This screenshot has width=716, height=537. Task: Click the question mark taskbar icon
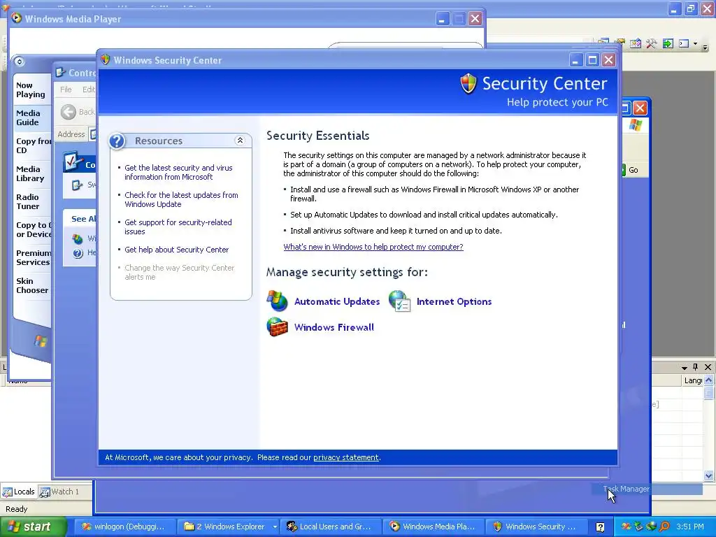(600, 527)
